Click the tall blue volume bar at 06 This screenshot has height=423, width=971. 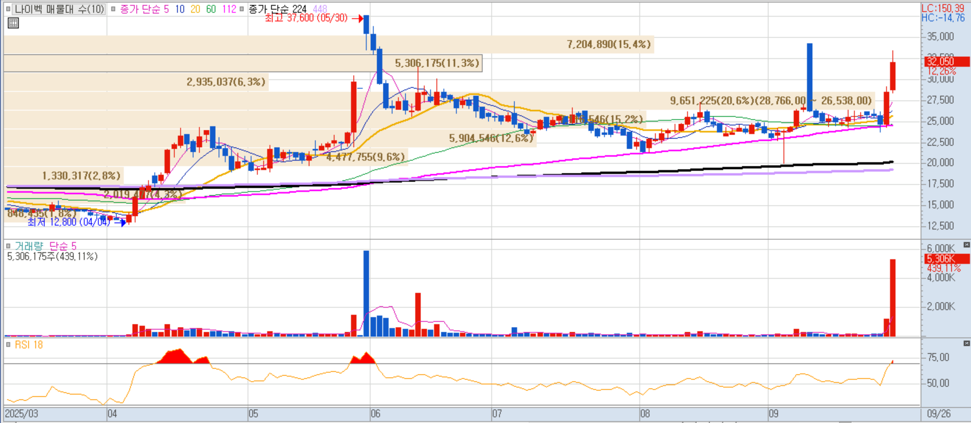366,294
